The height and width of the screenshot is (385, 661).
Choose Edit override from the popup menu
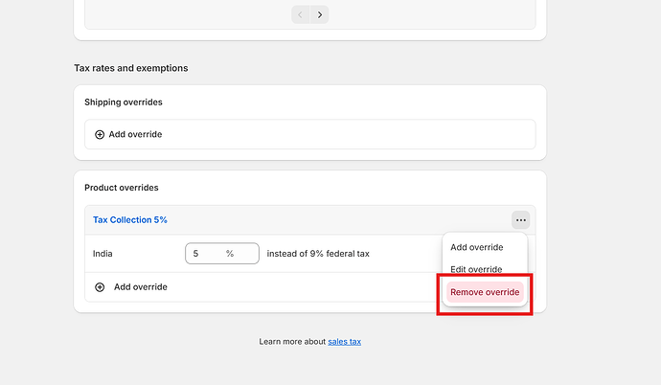[476, 269]
